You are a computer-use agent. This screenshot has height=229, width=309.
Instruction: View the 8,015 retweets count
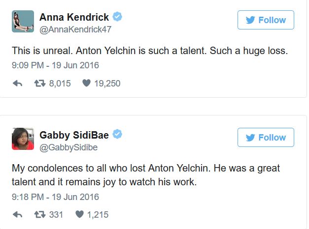[x=60, y=84]
